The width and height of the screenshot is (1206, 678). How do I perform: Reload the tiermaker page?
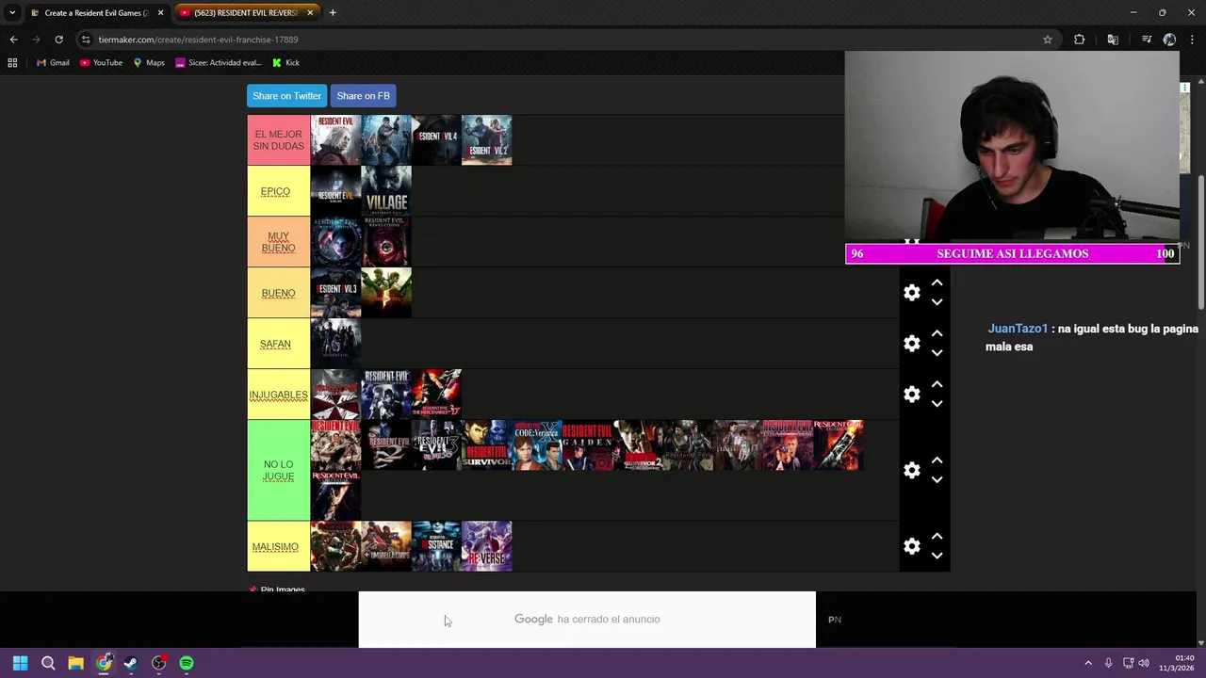[58, 40]
